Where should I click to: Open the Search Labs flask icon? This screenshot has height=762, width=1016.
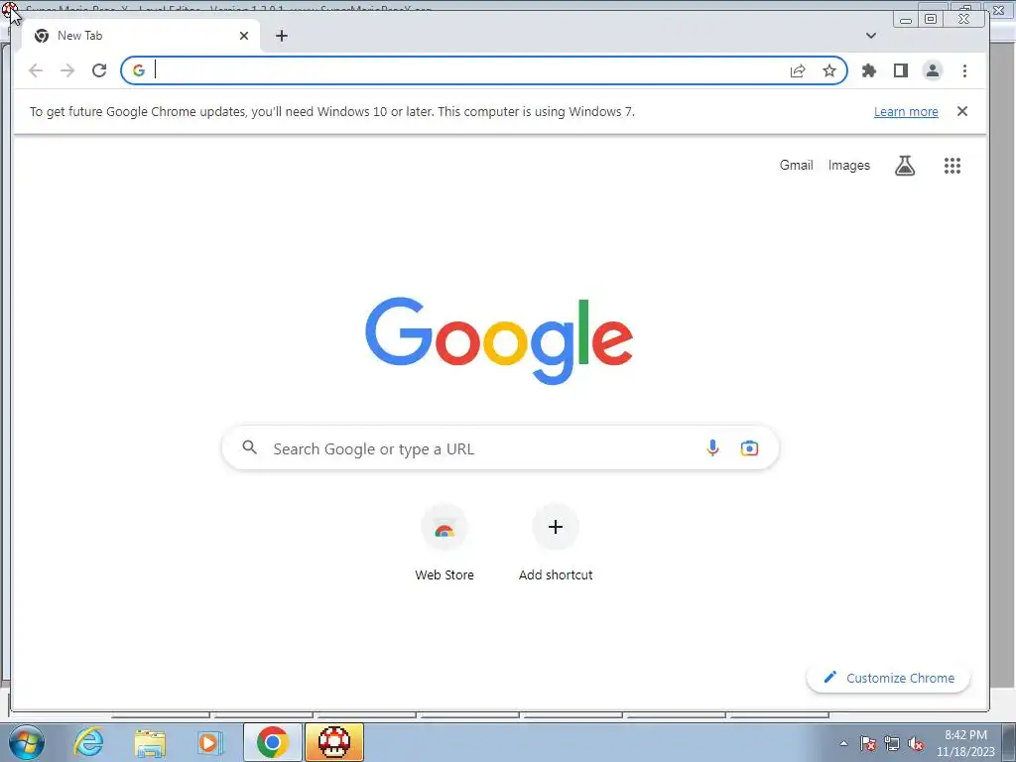point(905,166)
